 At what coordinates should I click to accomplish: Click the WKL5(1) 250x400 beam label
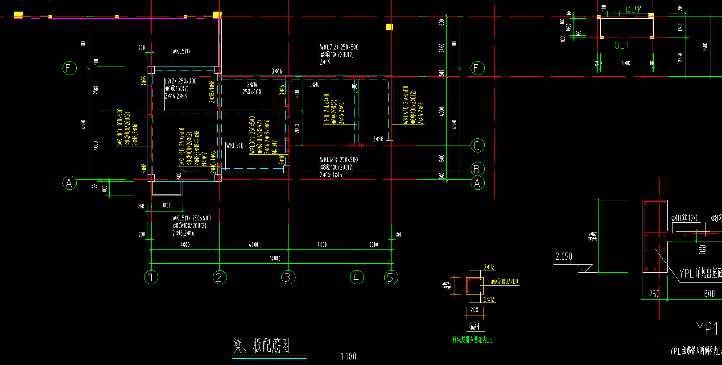(192, 218)
